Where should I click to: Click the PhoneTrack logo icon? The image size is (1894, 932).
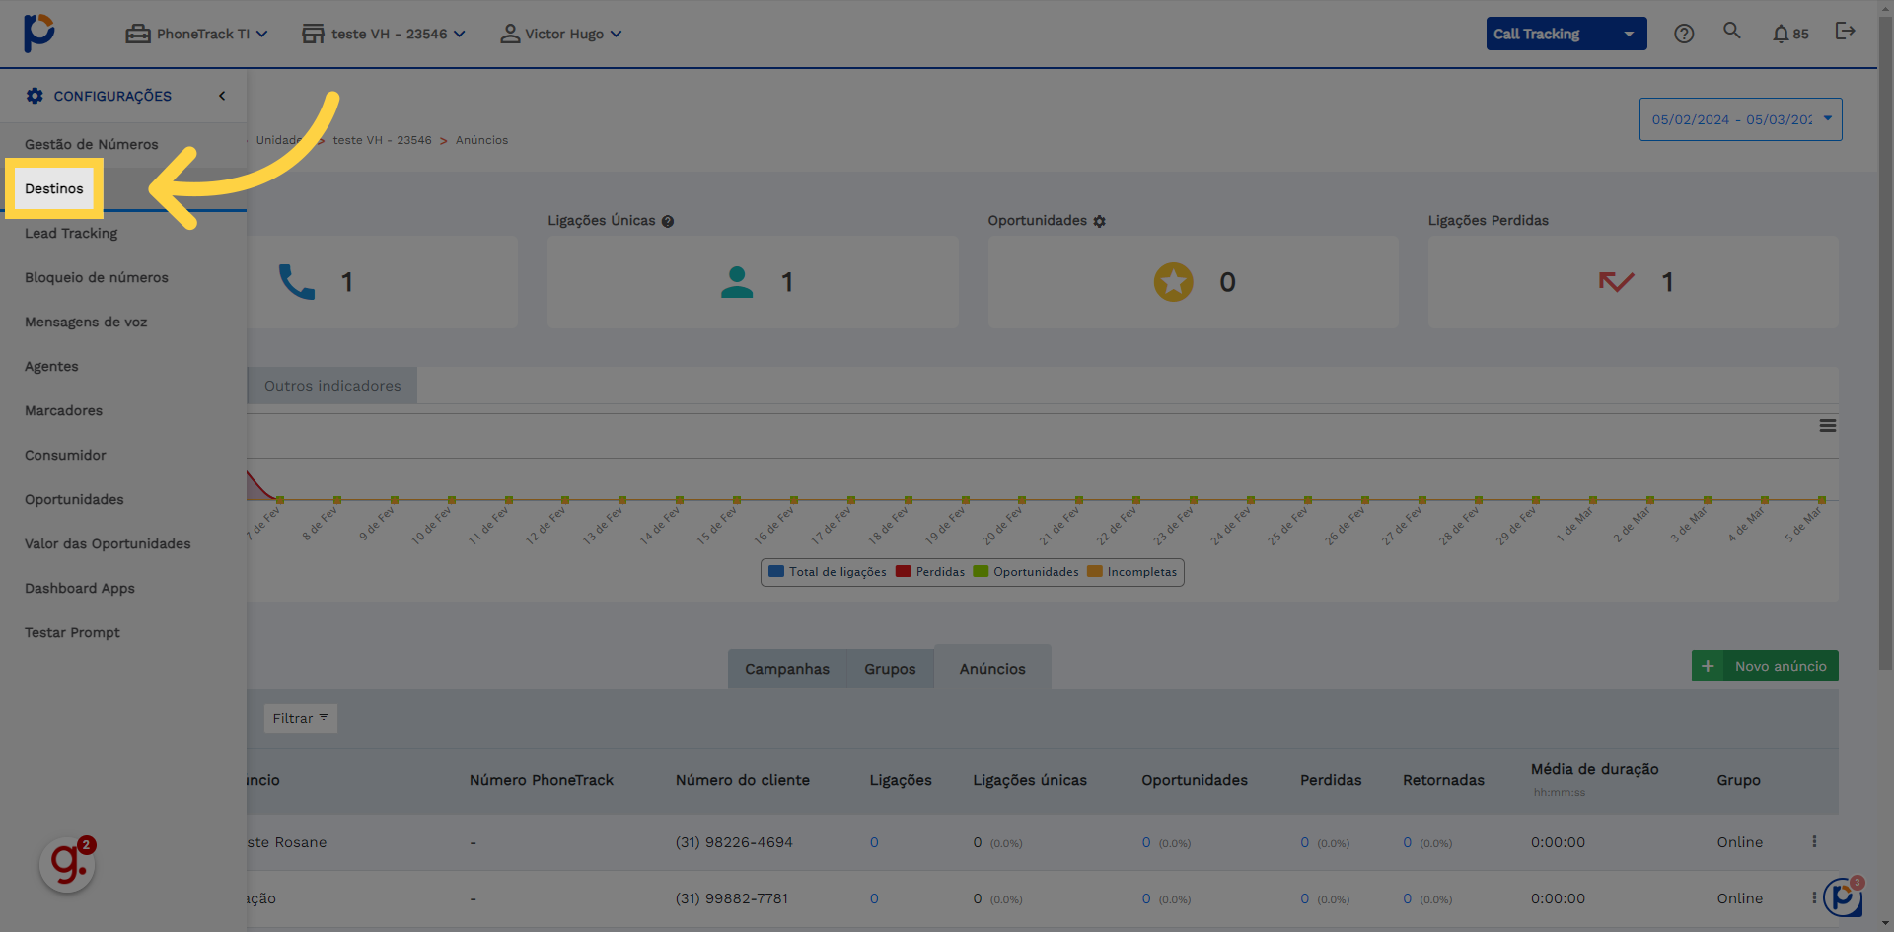point(38,33)
